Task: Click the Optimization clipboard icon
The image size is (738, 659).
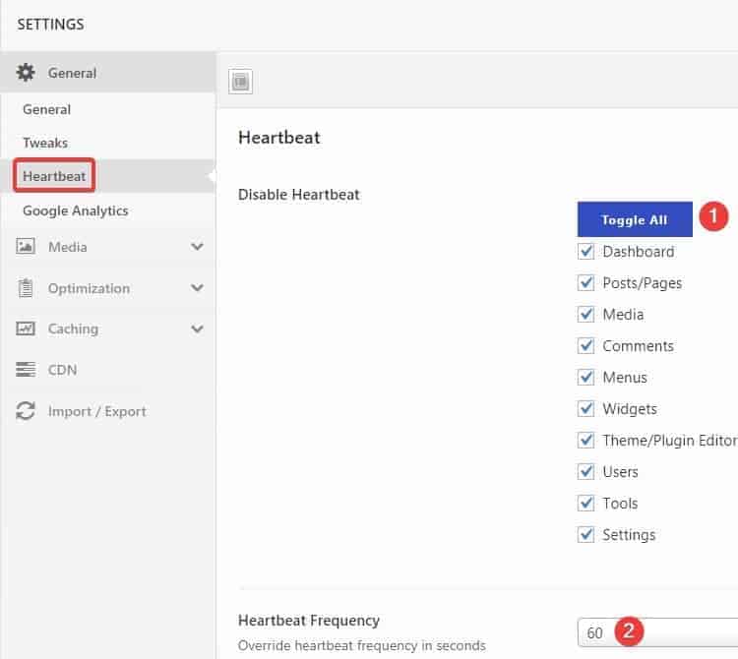Action: pos(26,288)
